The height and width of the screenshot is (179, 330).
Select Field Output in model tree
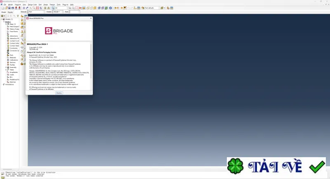click(x=14, y=27)
